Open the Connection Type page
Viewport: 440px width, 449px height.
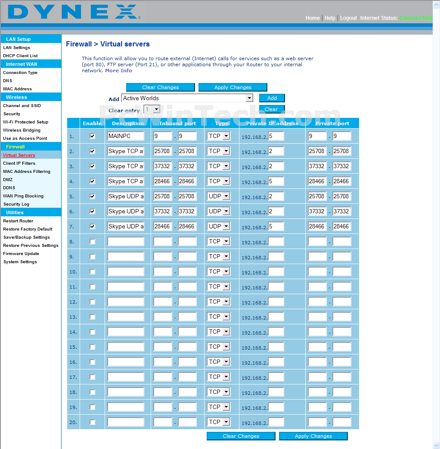(20, 72)
